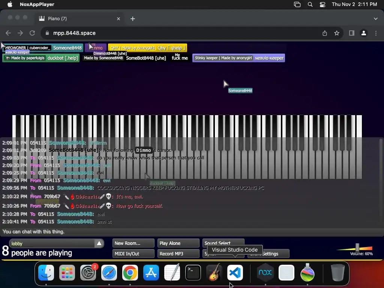Viewport: 384px width, 288px height.
Task: Open the Chrome profile menu
Action: coord(364,33)
